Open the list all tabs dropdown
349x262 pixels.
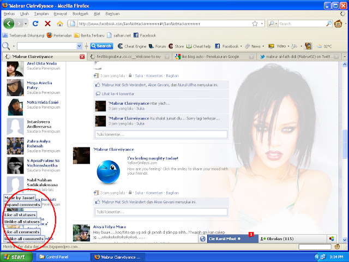pyautogui.click(x=345, y=57)
